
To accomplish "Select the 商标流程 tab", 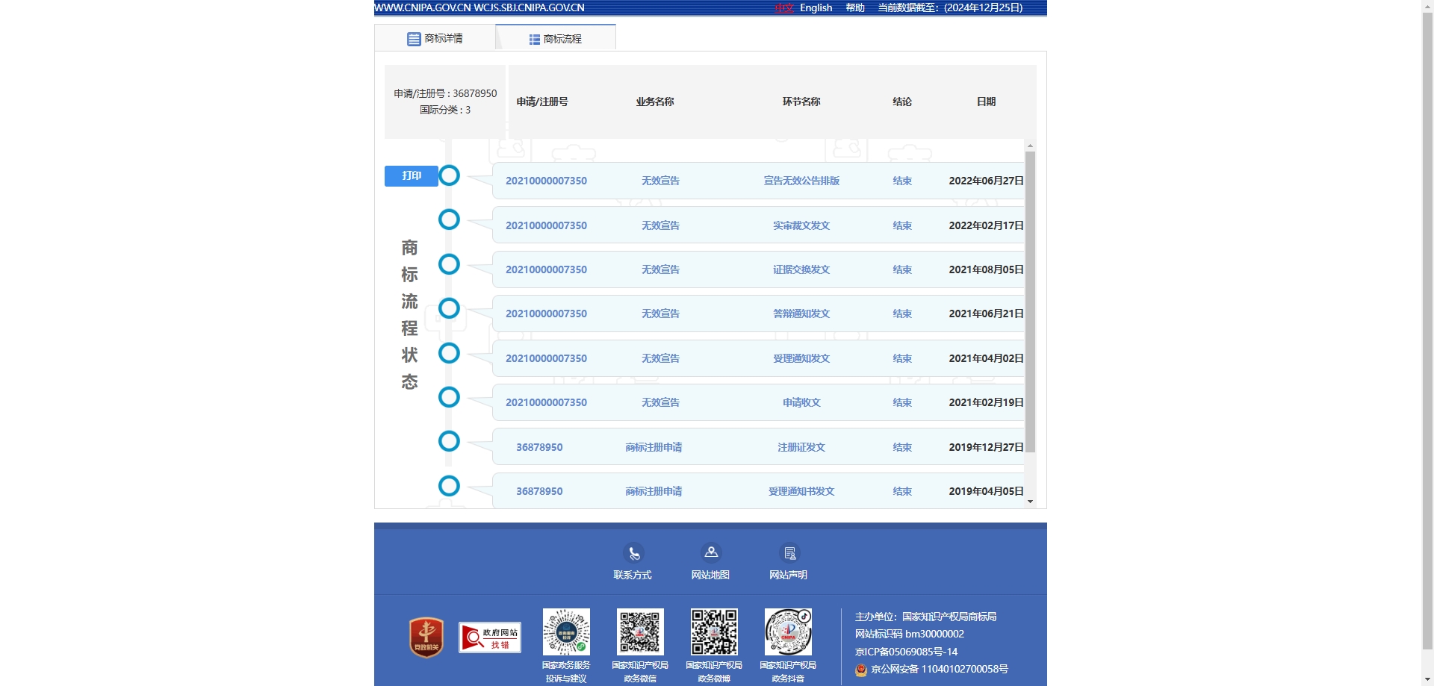I will 556,39.
